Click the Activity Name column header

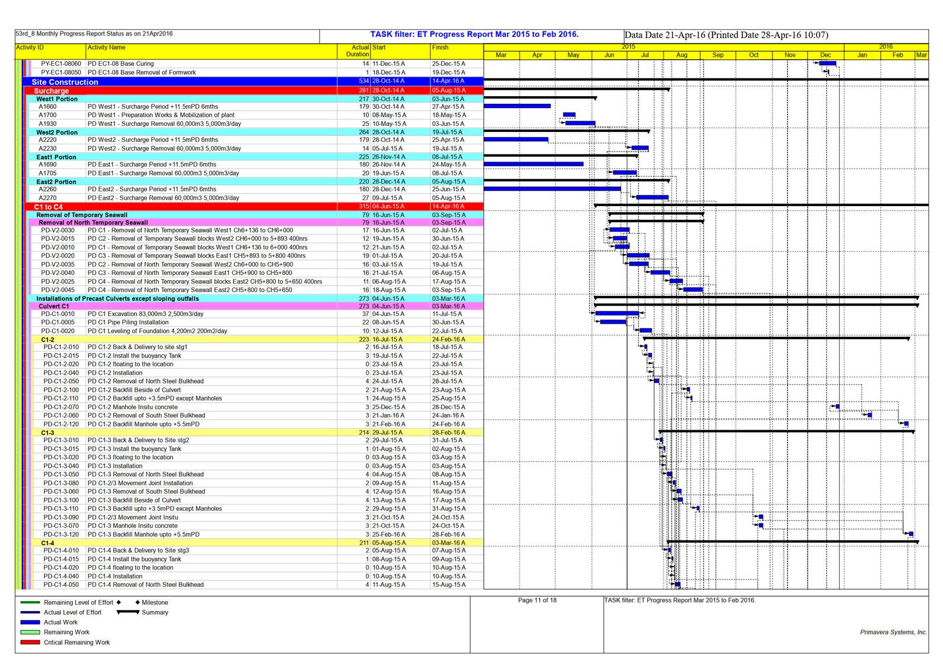[x=211, y=51]
